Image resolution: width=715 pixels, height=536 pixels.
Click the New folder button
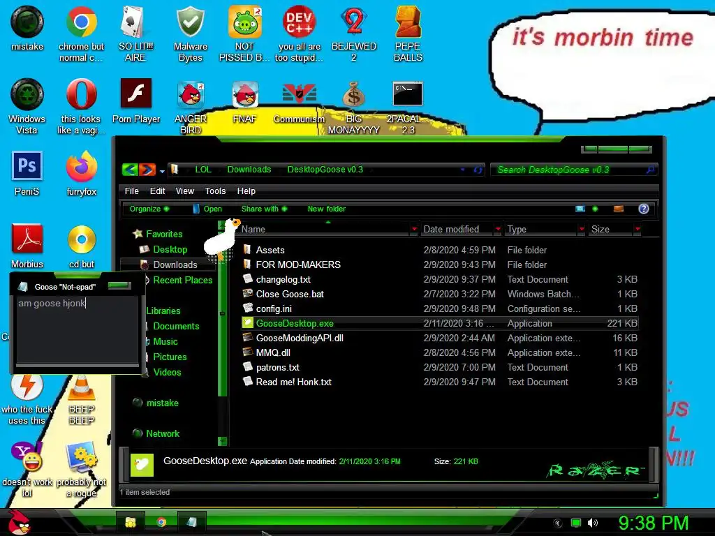pos(327,209)
